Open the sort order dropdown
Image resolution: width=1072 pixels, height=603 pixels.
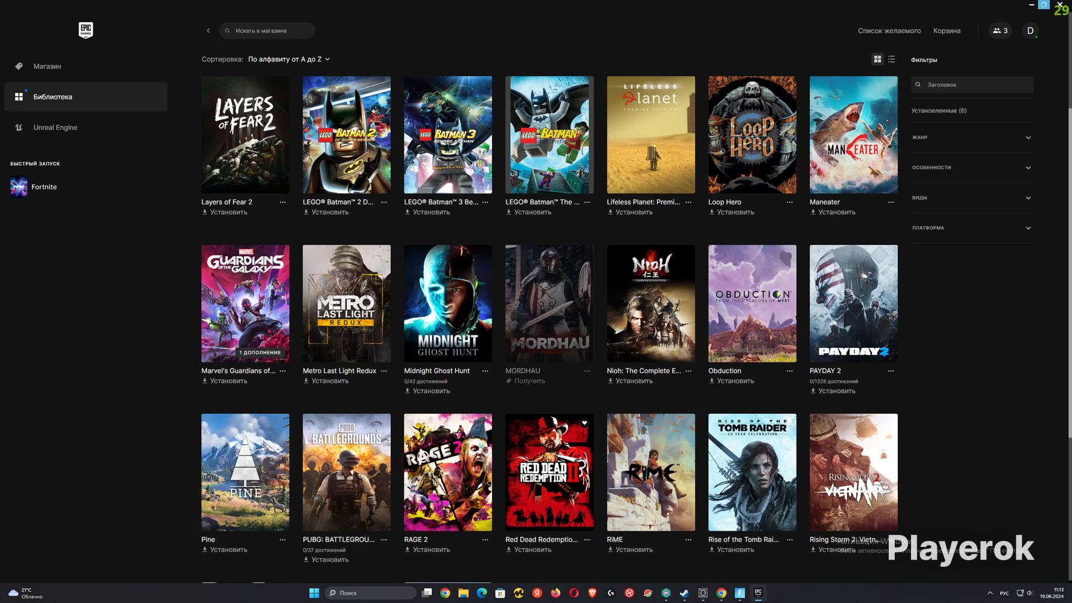(x=289, y=59)
